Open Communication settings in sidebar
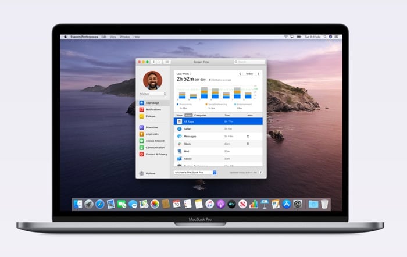Viewport: 407px width, 257px height. pos(153,148)
